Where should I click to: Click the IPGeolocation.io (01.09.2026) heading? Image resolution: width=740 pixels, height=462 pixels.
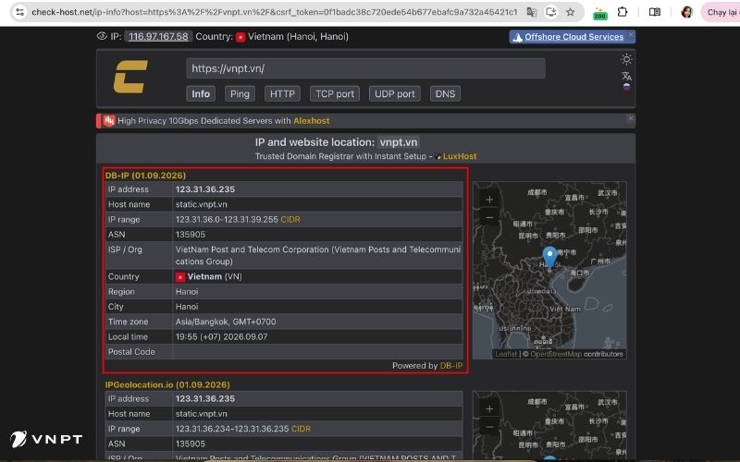click(x=167, y=384)
